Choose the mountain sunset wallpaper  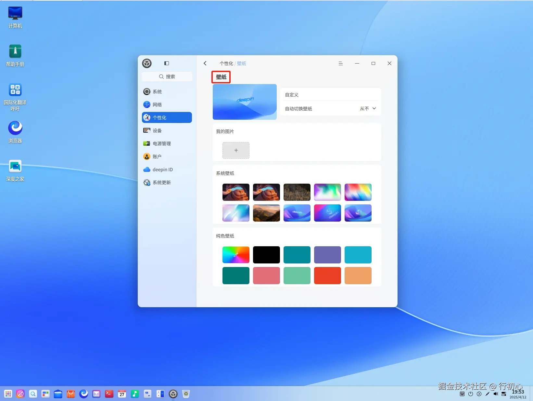[x=266, y=213]
